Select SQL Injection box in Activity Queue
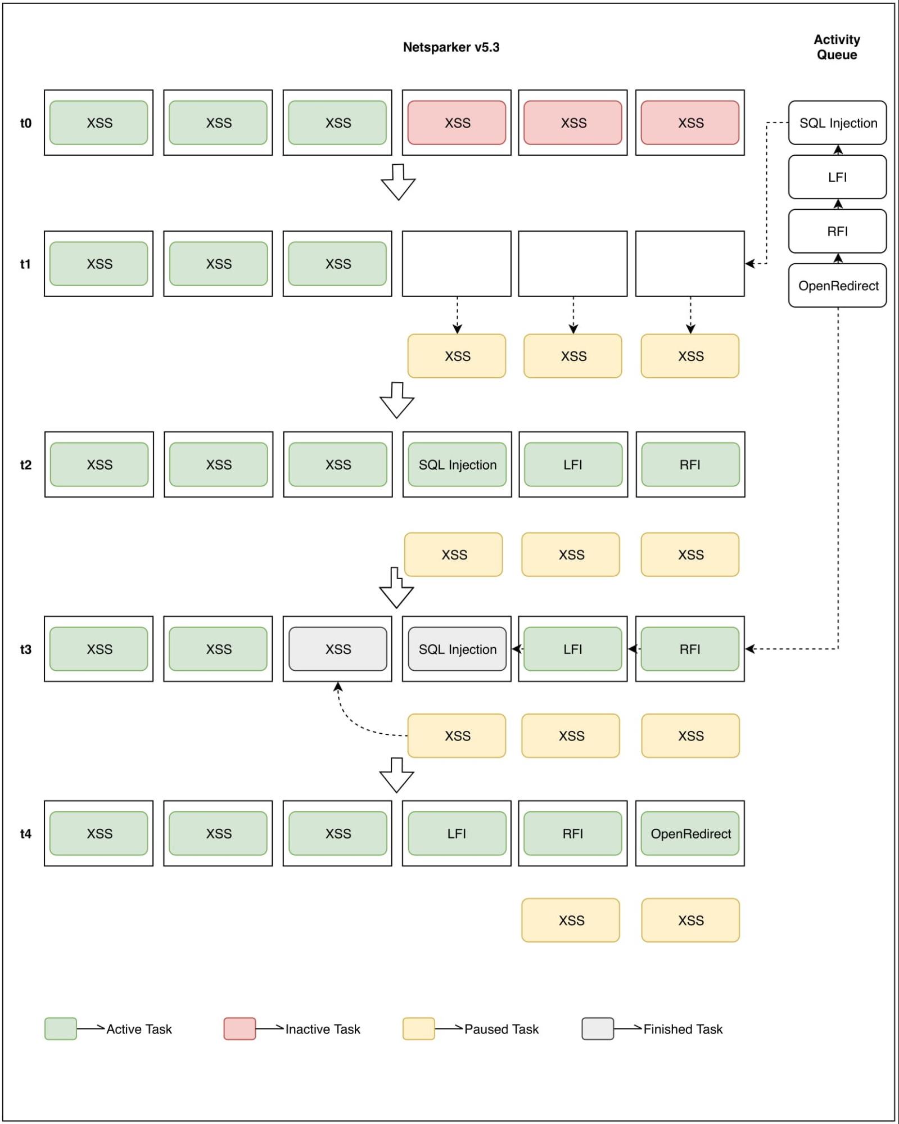This screenshot has width=899, height=1124. coord(837,123)
